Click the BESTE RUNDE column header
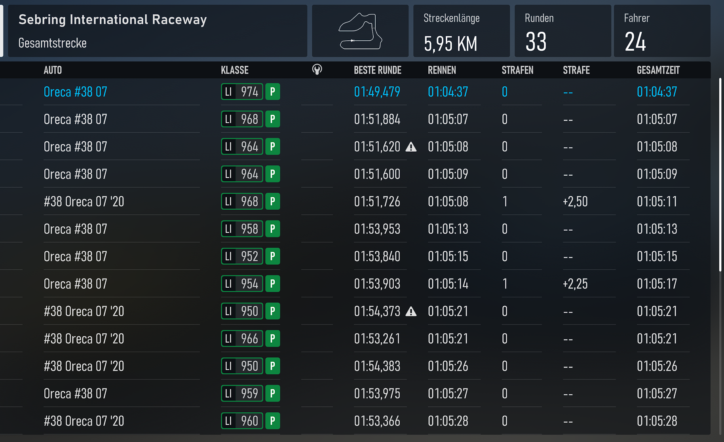This screenshot has width=724, height=442. click(x=378, y=70)
